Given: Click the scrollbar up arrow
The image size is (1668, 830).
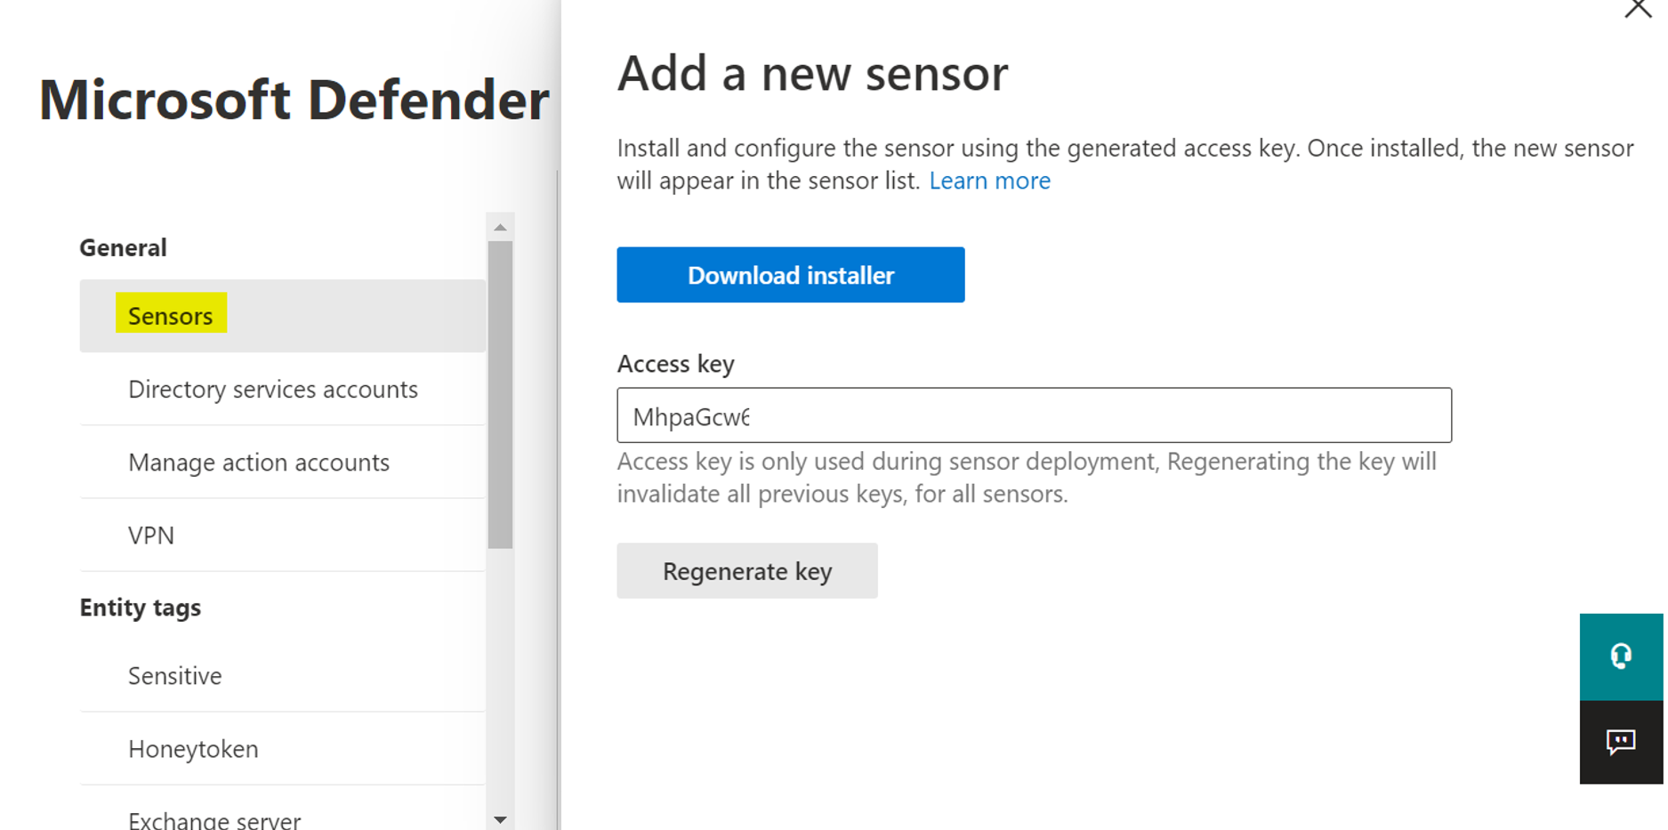Looking at the screenshot, I should [x=500, y=224].
